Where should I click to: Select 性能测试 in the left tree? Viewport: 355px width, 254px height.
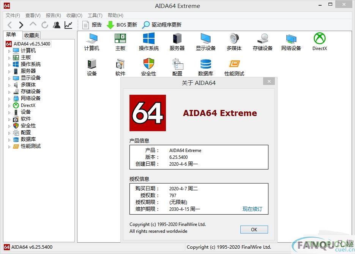(x=31, y=146)
